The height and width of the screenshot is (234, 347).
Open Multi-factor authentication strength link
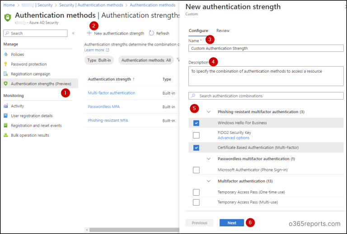pos(111,93)
